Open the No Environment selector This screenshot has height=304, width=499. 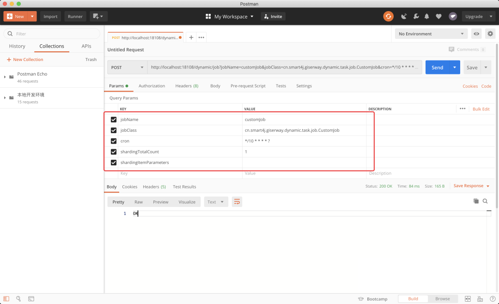coord(431,34)
